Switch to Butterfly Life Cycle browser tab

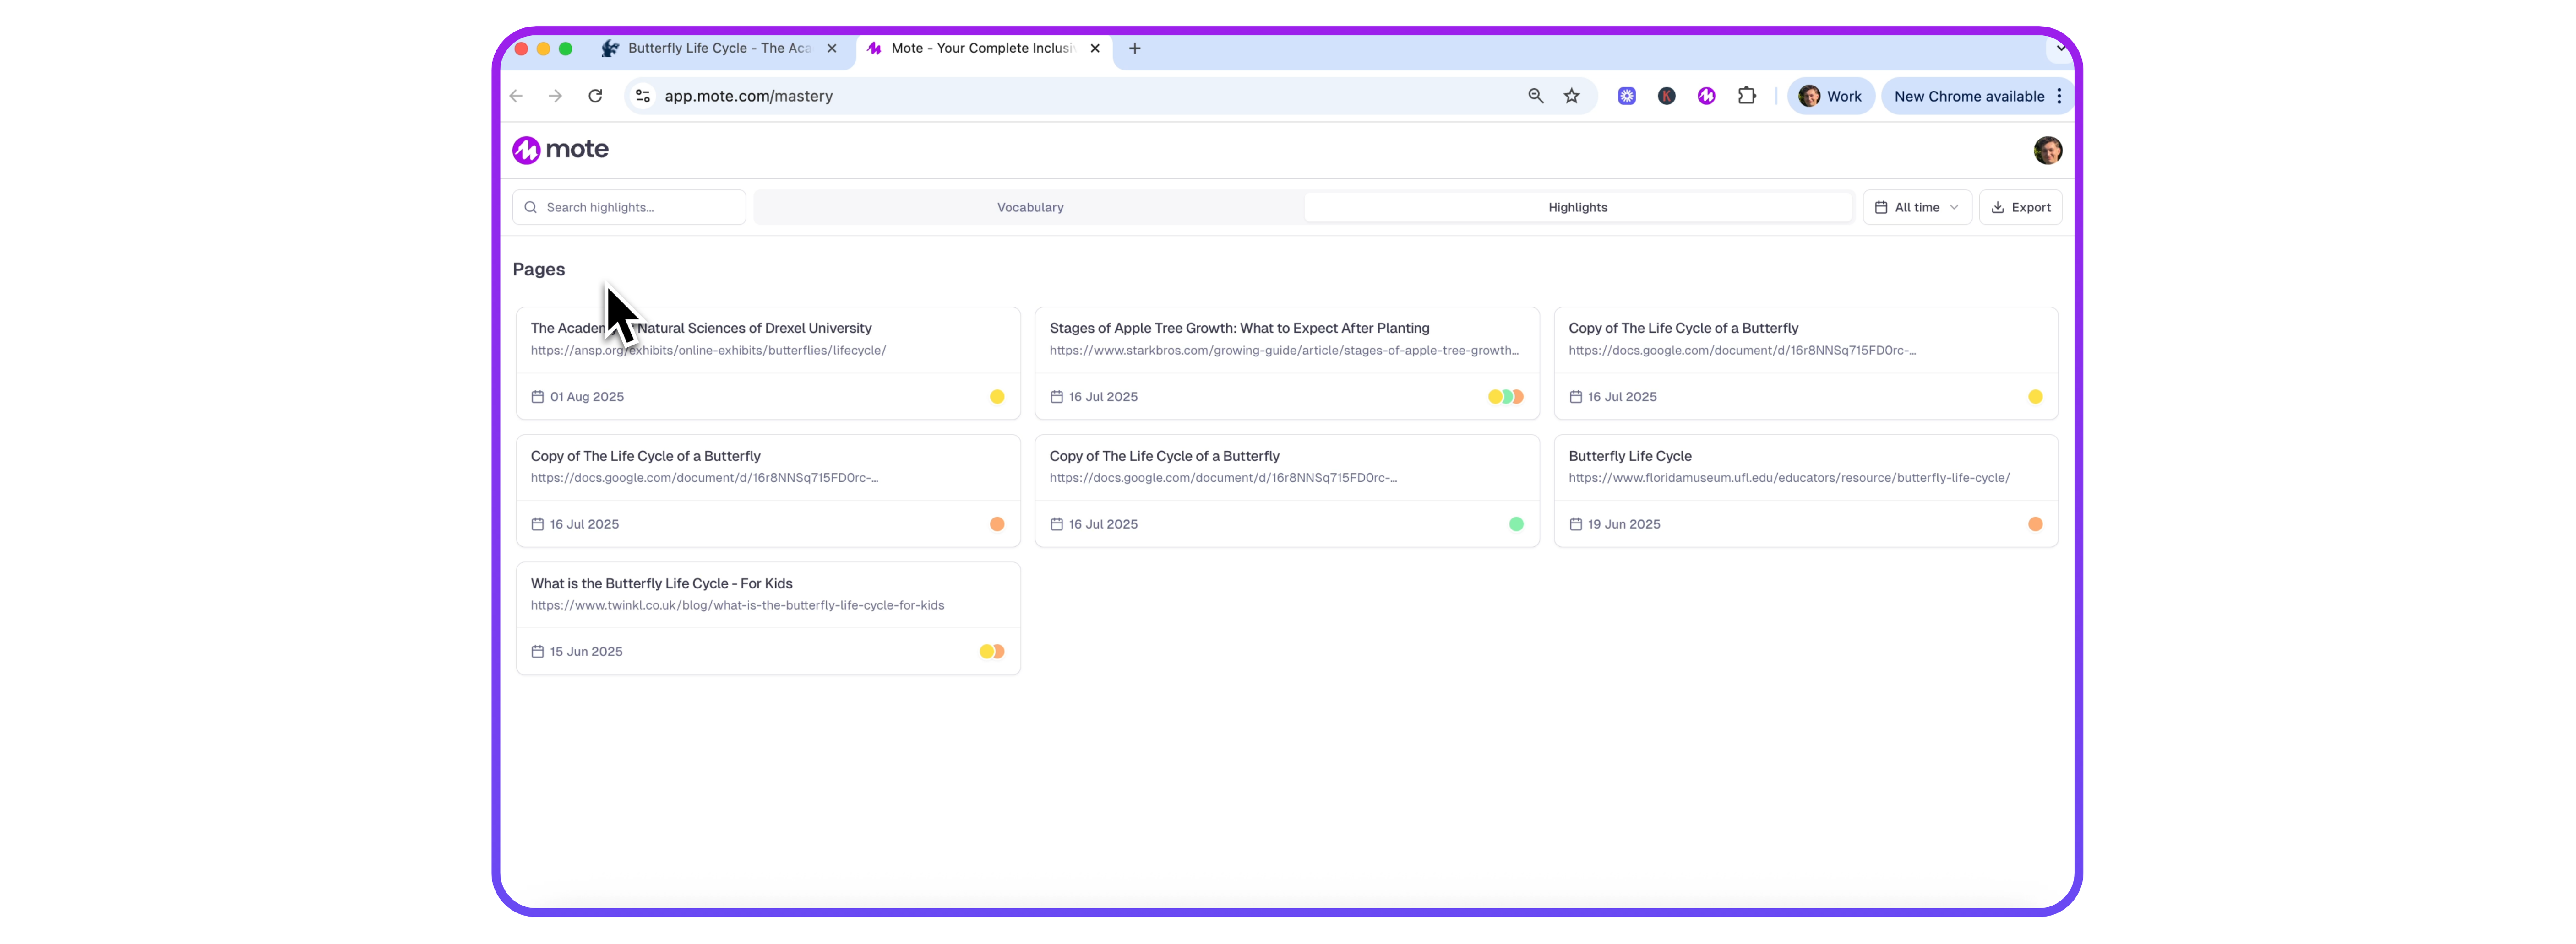718,48
